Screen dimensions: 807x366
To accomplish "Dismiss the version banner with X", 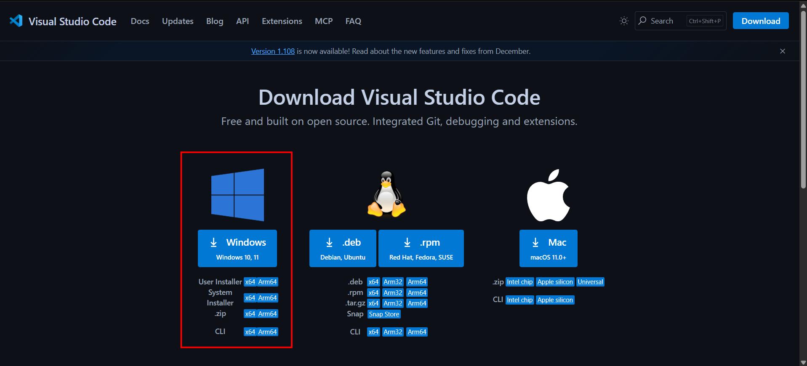I will [x=783, y=51].
